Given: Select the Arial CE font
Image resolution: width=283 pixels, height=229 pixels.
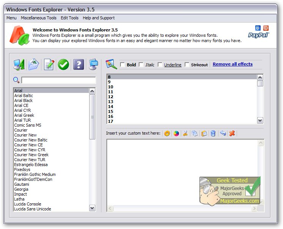Looking at the screenshot, I should click(51, 105).
